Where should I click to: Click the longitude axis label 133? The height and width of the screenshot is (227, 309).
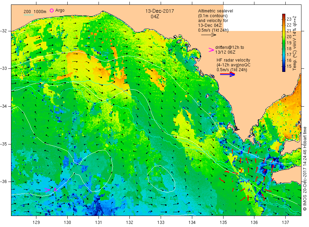point(161,223)
